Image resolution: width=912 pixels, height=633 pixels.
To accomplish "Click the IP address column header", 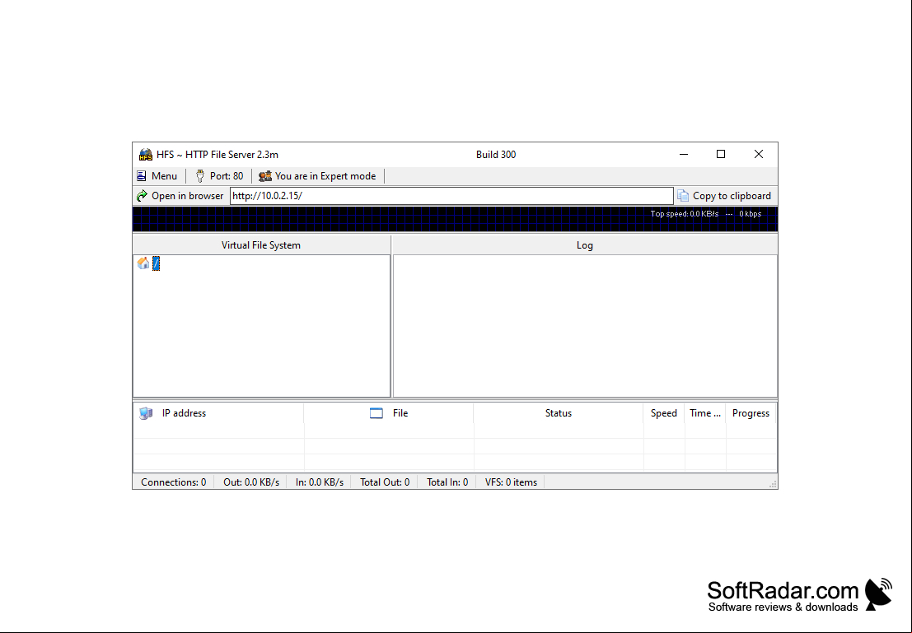I will pyautogui.click(x=218, y=413).
